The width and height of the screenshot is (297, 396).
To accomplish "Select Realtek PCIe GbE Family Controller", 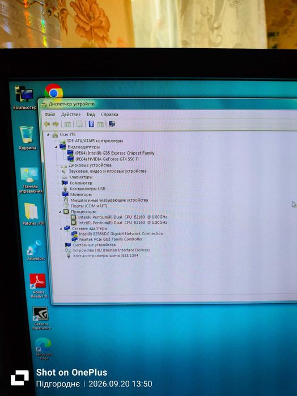I will (x=111, y=239).
